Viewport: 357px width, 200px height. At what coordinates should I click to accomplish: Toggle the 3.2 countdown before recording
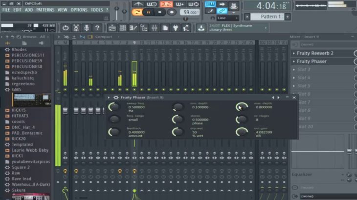point(166,4)
